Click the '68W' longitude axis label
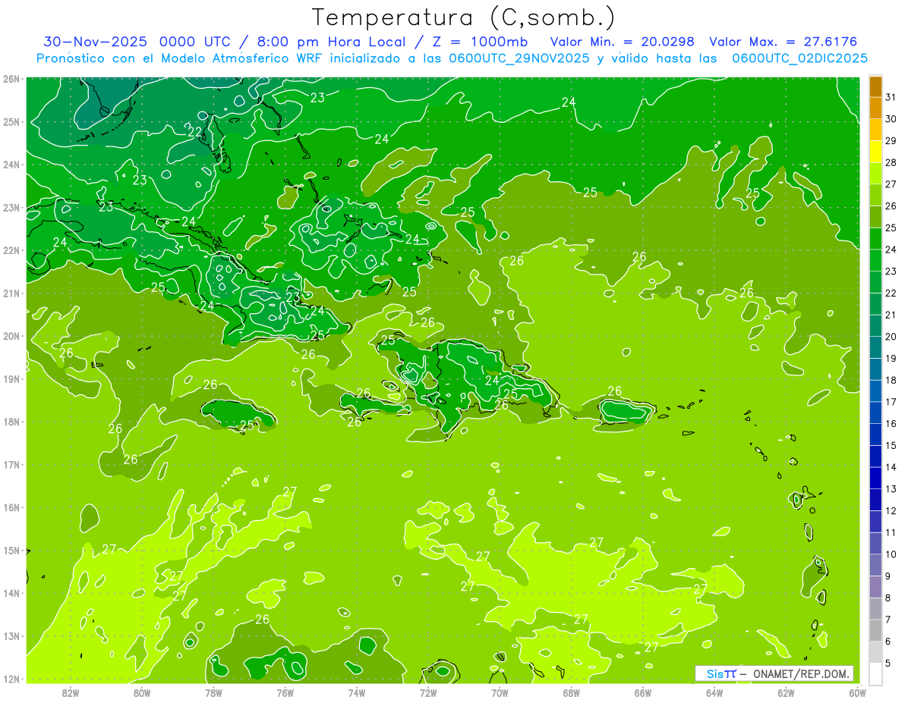The height and width of the screenshot is (703, 911). (x=572, y=692)
